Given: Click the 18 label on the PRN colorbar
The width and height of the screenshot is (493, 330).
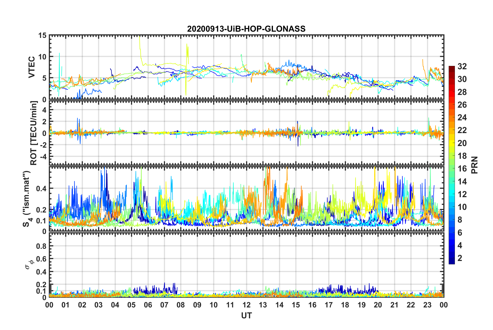Looking at the screenshot, I should pos(462,156).
